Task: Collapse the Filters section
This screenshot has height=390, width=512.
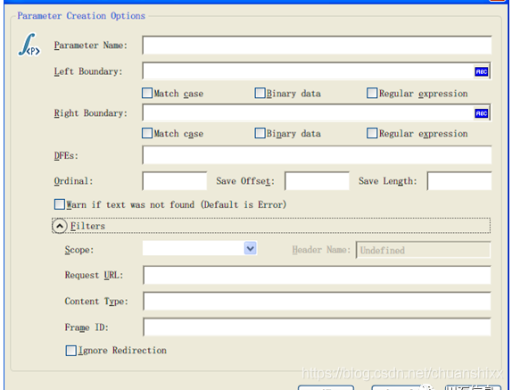Action: point(60,226)
